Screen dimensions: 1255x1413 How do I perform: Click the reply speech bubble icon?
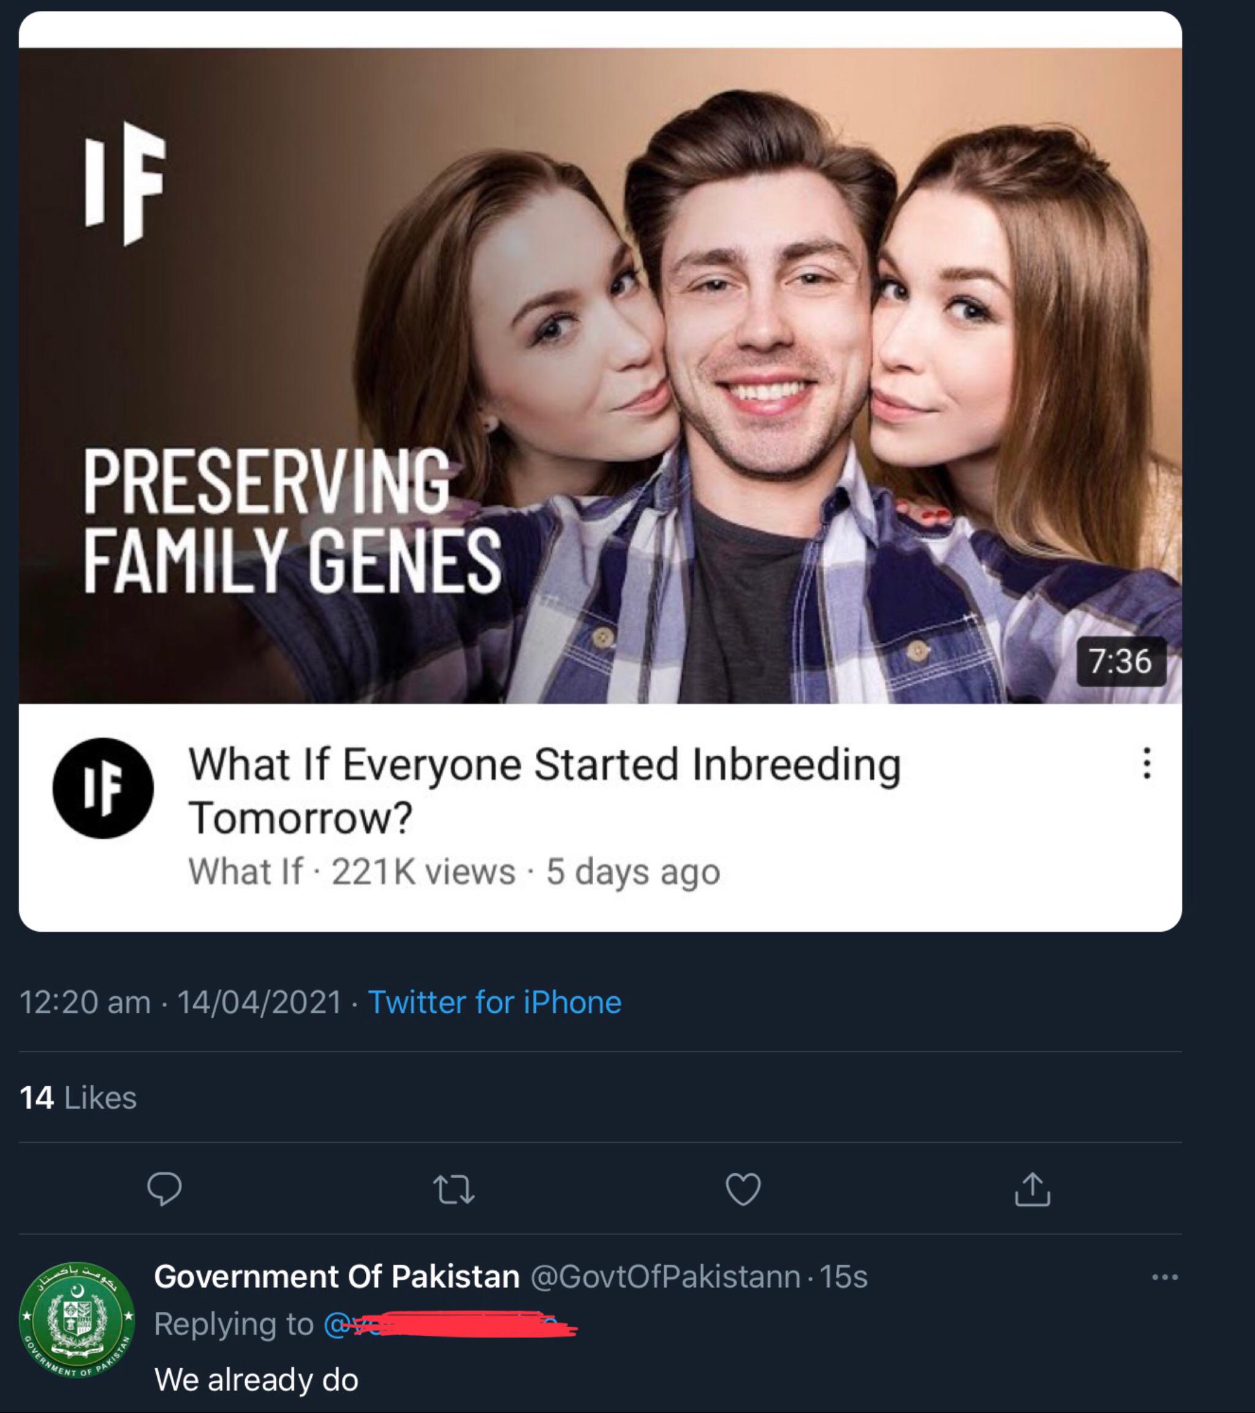pos(164,1189)
